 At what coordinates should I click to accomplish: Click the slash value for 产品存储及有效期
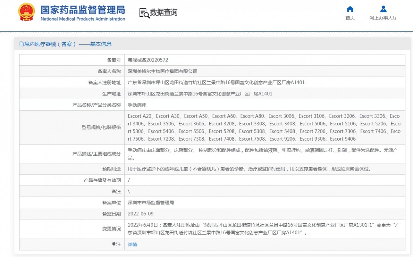pos(129,180)
